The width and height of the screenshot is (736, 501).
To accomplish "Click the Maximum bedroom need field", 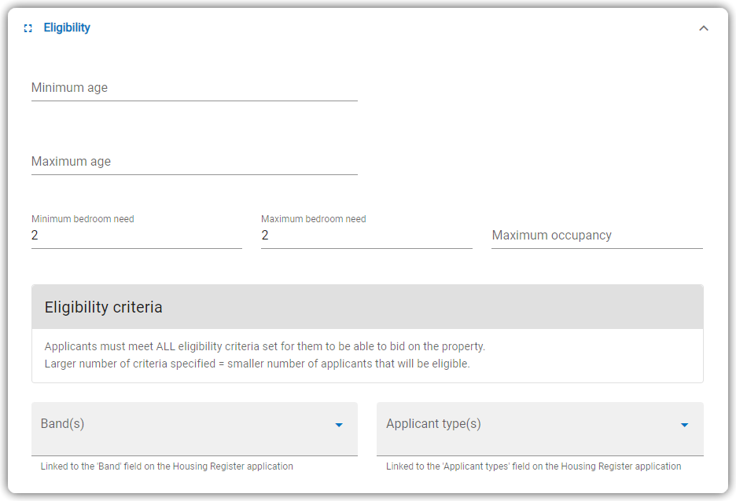I will 366,235.
